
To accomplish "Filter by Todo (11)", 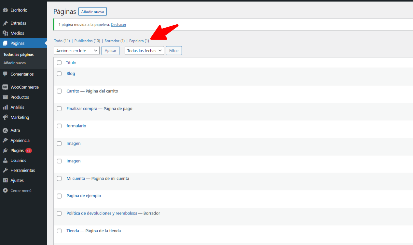I will tap(62, 41).
